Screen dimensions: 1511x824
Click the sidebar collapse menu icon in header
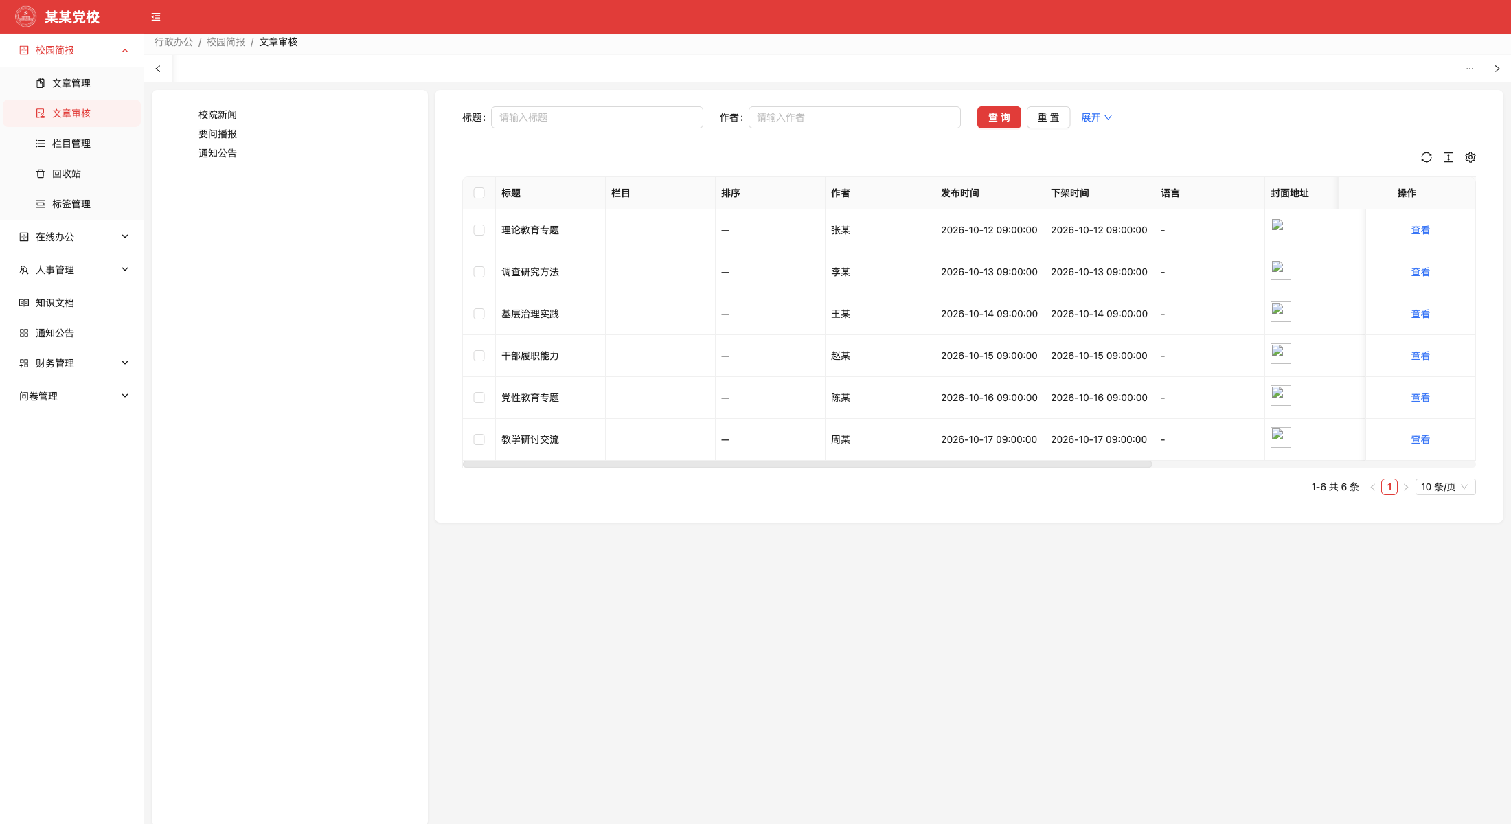point(156,17)
